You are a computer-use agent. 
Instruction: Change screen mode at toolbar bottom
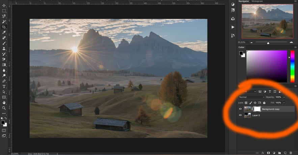pos(4,136)
